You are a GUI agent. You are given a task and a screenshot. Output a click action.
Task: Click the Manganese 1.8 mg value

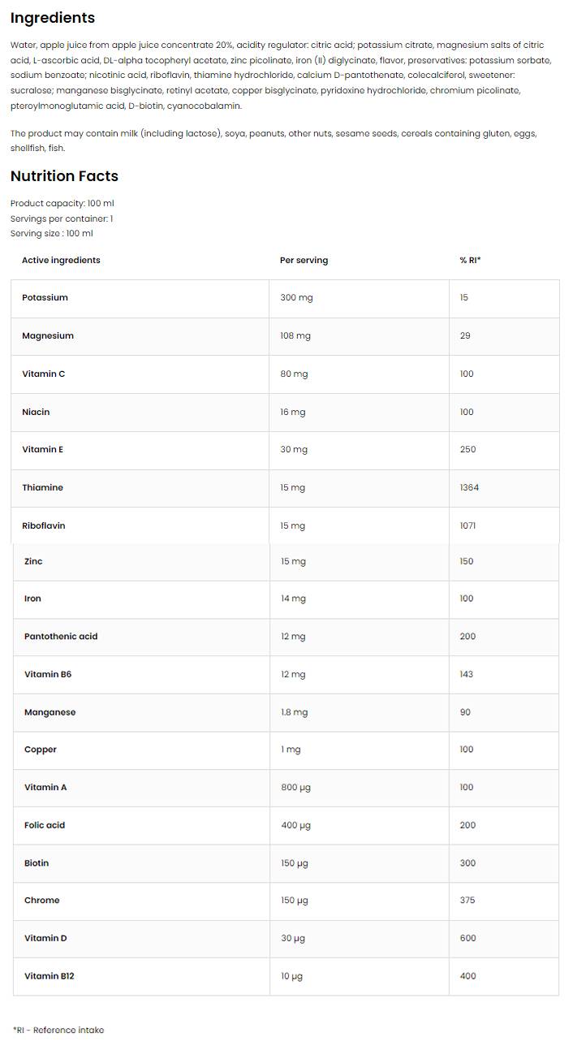294,713
